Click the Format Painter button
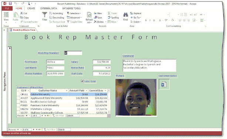Viewport: 227px width, 139px height. click(x=29, y=22)
